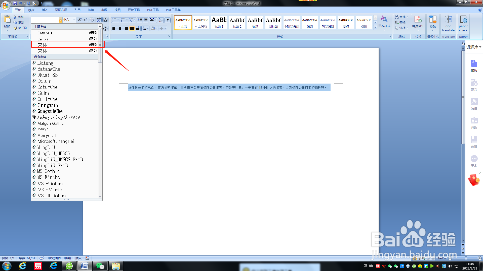Click the Phonetic Guide (wén) icon

pyautogui.click(x=99, y=20)
